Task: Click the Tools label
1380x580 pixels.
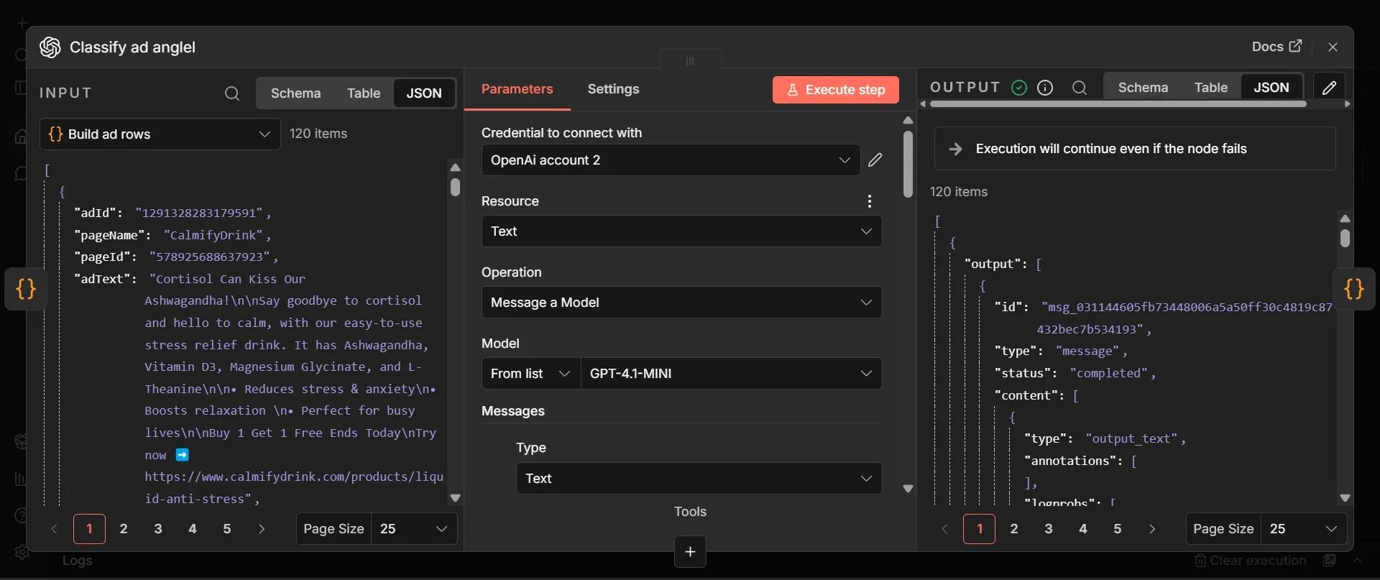Action: [690, 512]
